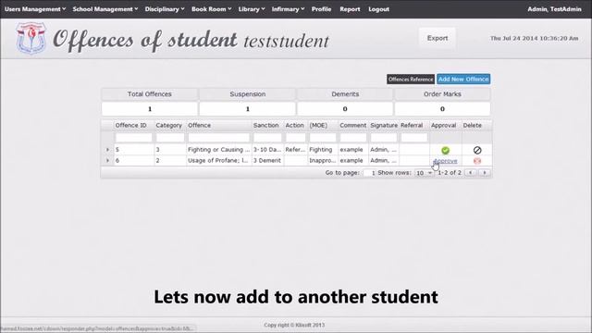Screen dimensions: 592x333
Task: Click the Total Offences summary header
Action: [150, 94]
